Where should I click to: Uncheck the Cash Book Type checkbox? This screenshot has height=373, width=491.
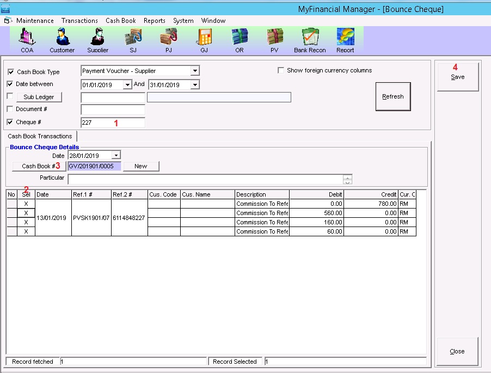pyautogui.click(x=11, y=72)
